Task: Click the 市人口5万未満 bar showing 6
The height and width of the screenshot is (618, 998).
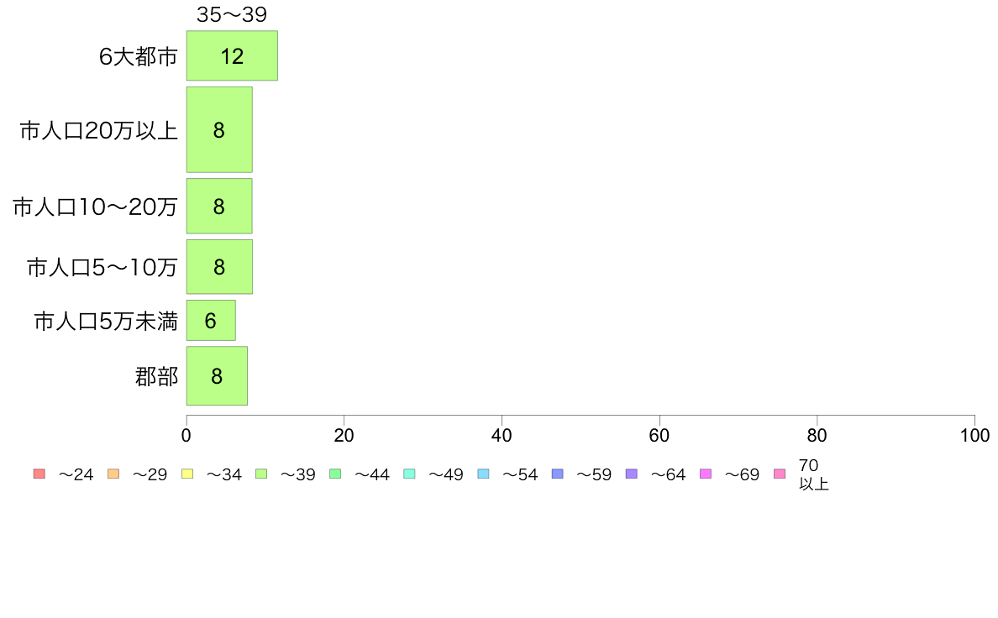Action: tap(211, 320)
